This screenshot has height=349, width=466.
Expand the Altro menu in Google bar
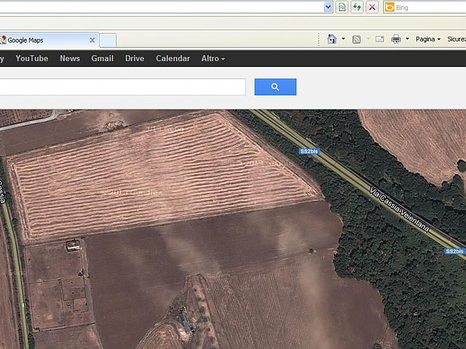pyautogui.click(x=213, y=58)
